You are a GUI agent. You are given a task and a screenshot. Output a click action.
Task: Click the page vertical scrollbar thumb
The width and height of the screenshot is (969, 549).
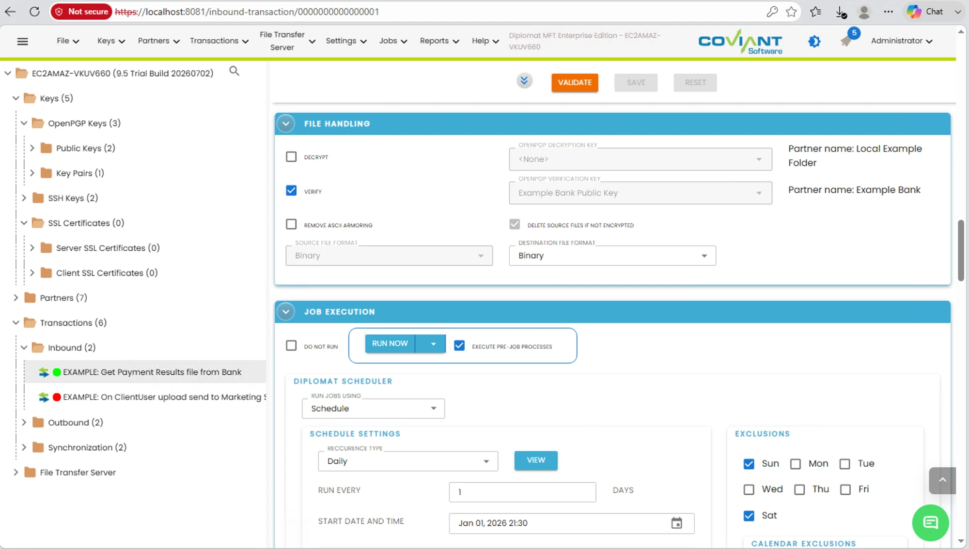pos(961,250)
